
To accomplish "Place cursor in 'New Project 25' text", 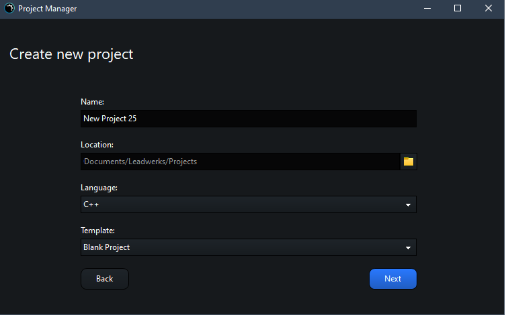I will 110,119.
